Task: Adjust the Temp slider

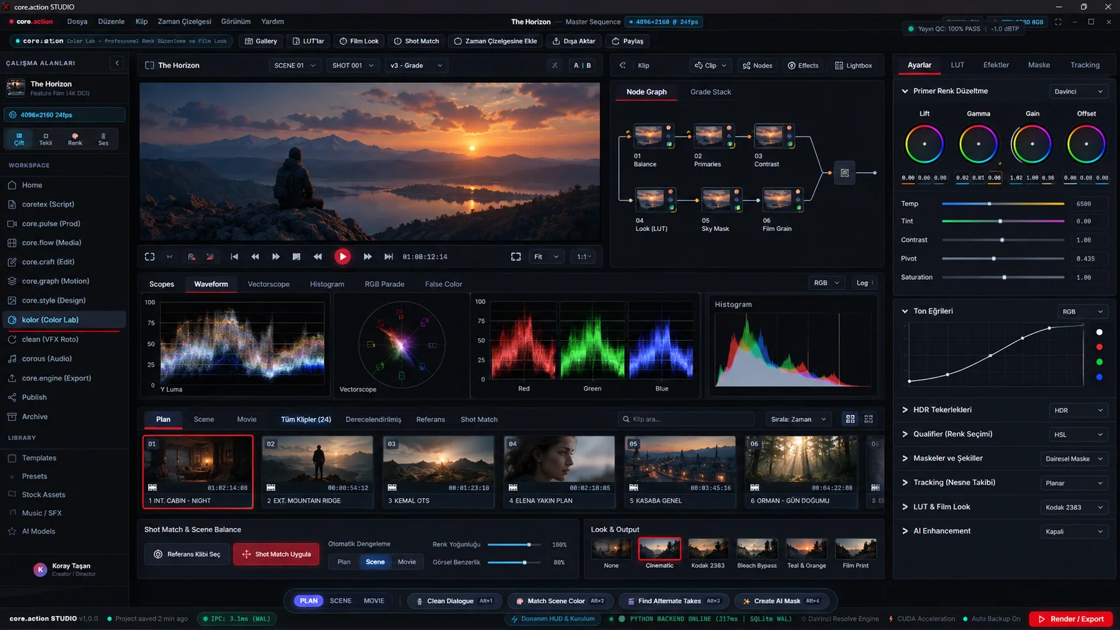Action: click(1003, 204)
